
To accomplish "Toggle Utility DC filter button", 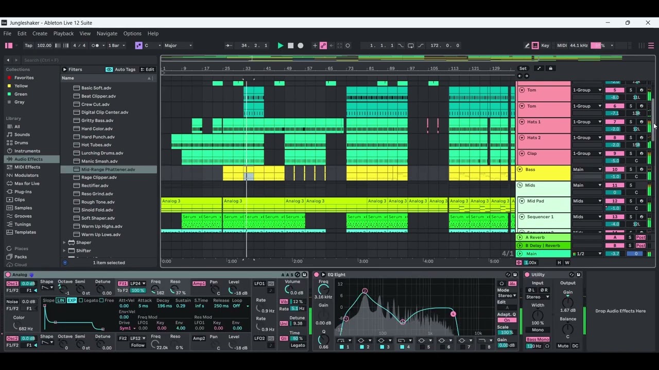I will pos(575,346).
